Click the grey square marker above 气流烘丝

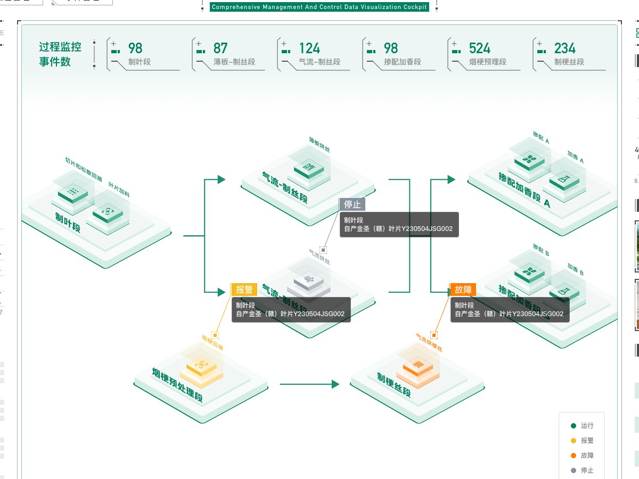[323, 250]
